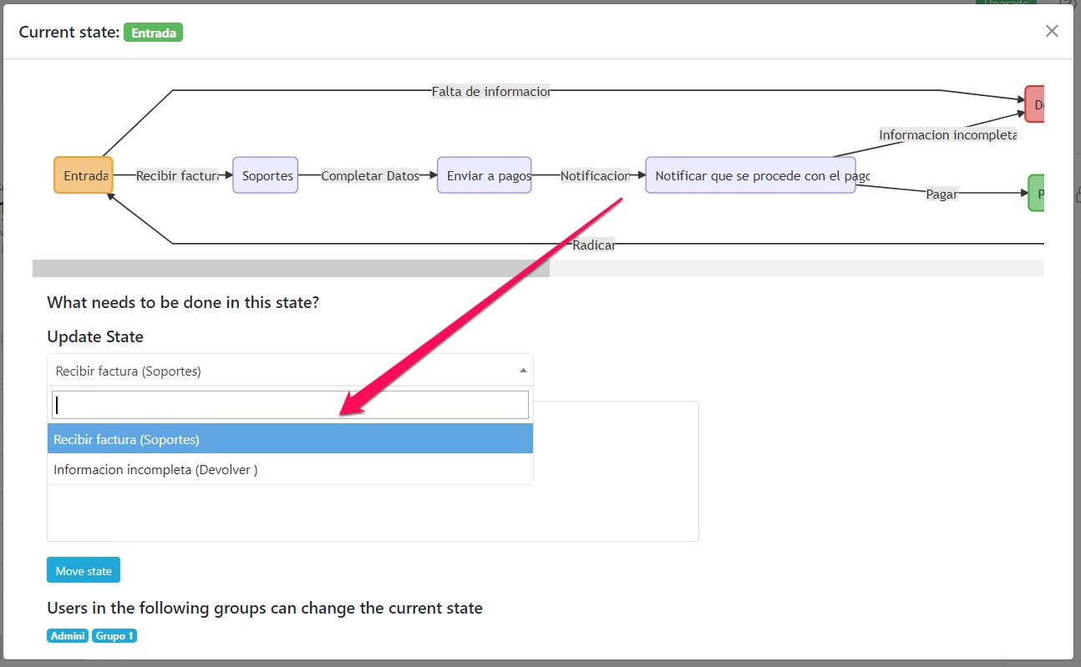This screenshot has width=1081, height=667.
Task: Click the Entrada node in the diagram
Action: 83,175
